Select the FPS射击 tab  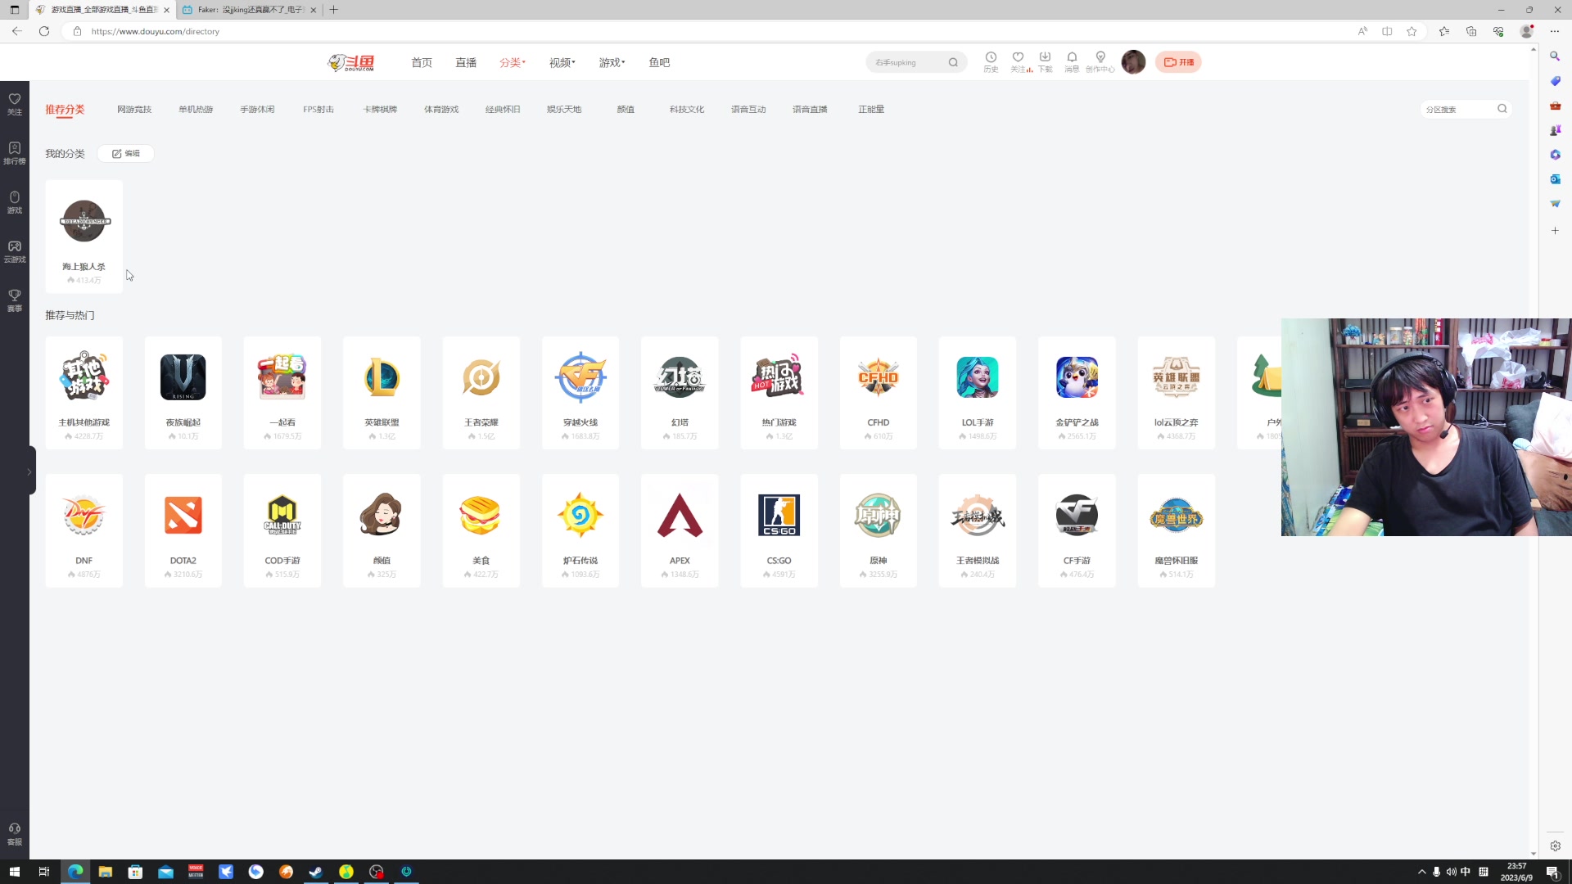point(318,109)
